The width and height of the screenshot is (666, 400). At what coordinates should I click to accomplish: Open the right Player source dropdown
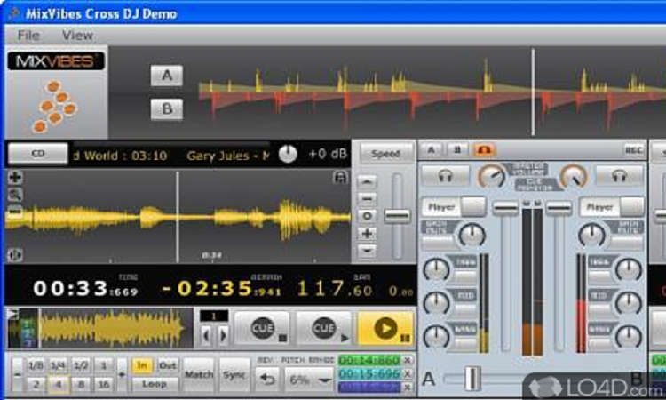pos(612,207)
